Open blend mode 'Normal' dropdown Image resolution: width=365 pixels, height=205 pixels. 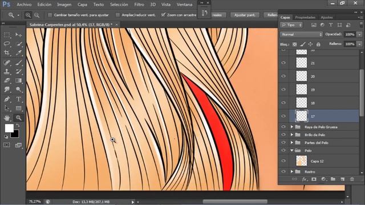(x=302, y=34)
